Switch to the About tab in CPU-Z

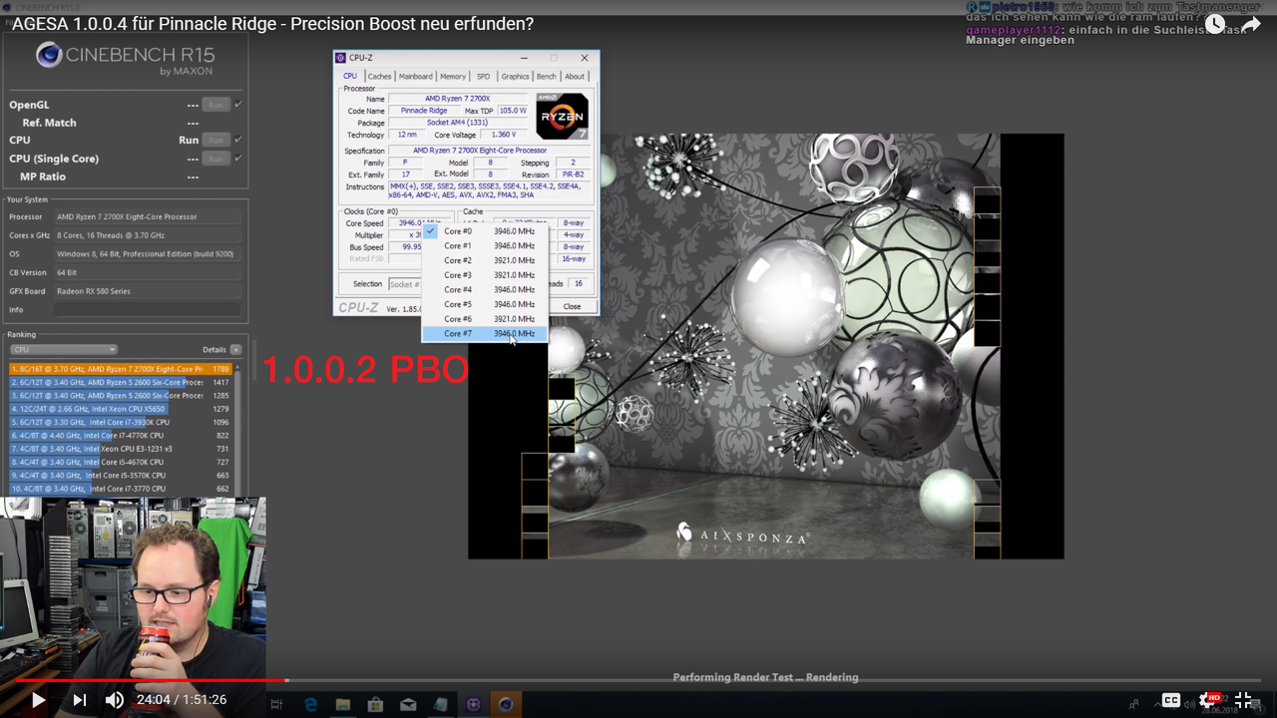(x=575, y=76)
